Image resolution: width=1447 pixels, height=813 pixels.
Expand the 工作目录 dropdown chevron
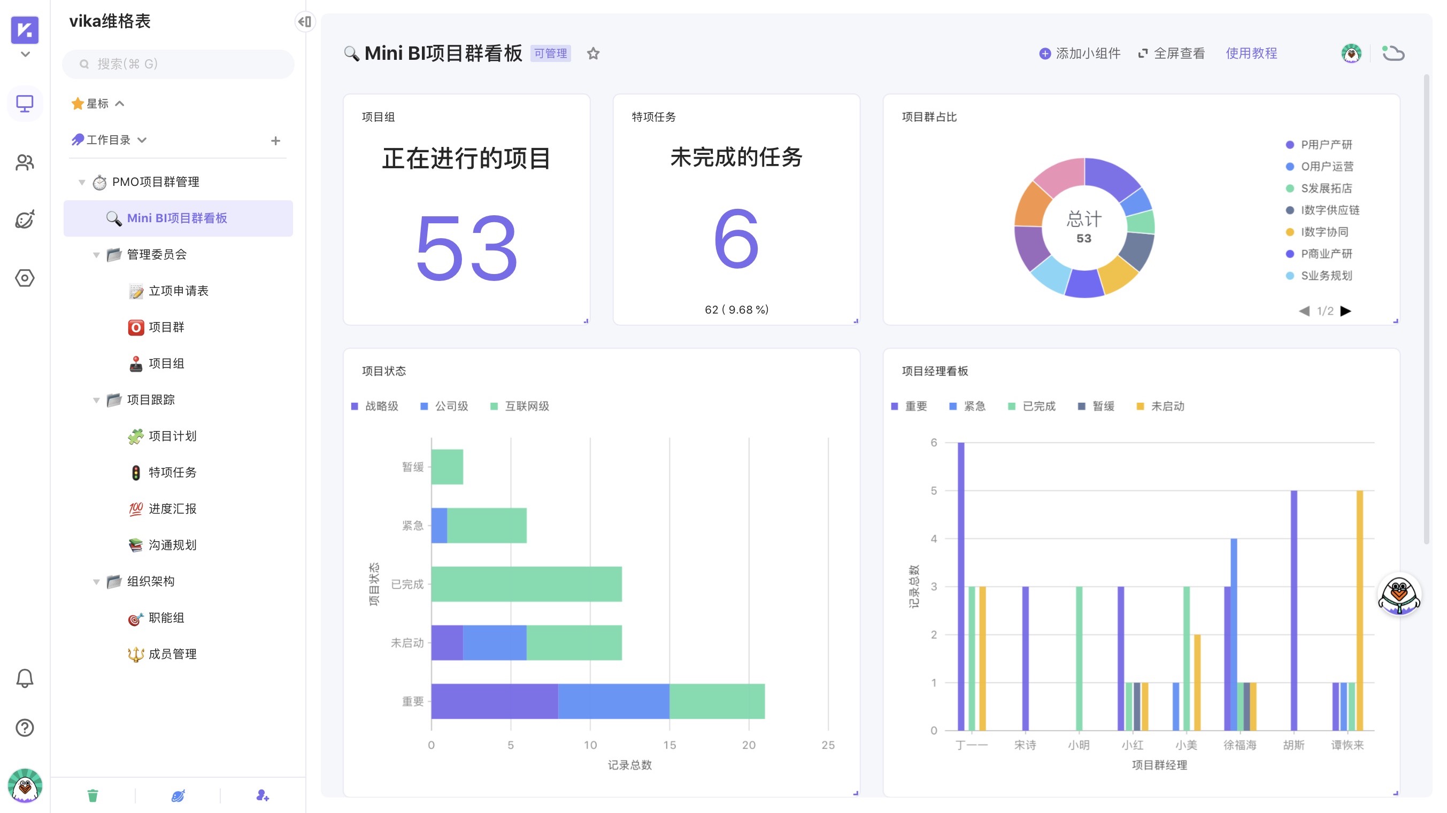[142, 140]
